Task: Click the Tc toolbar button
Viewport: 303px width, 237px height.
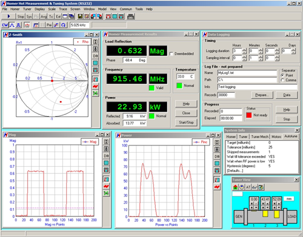Action: tap(51, 16)
